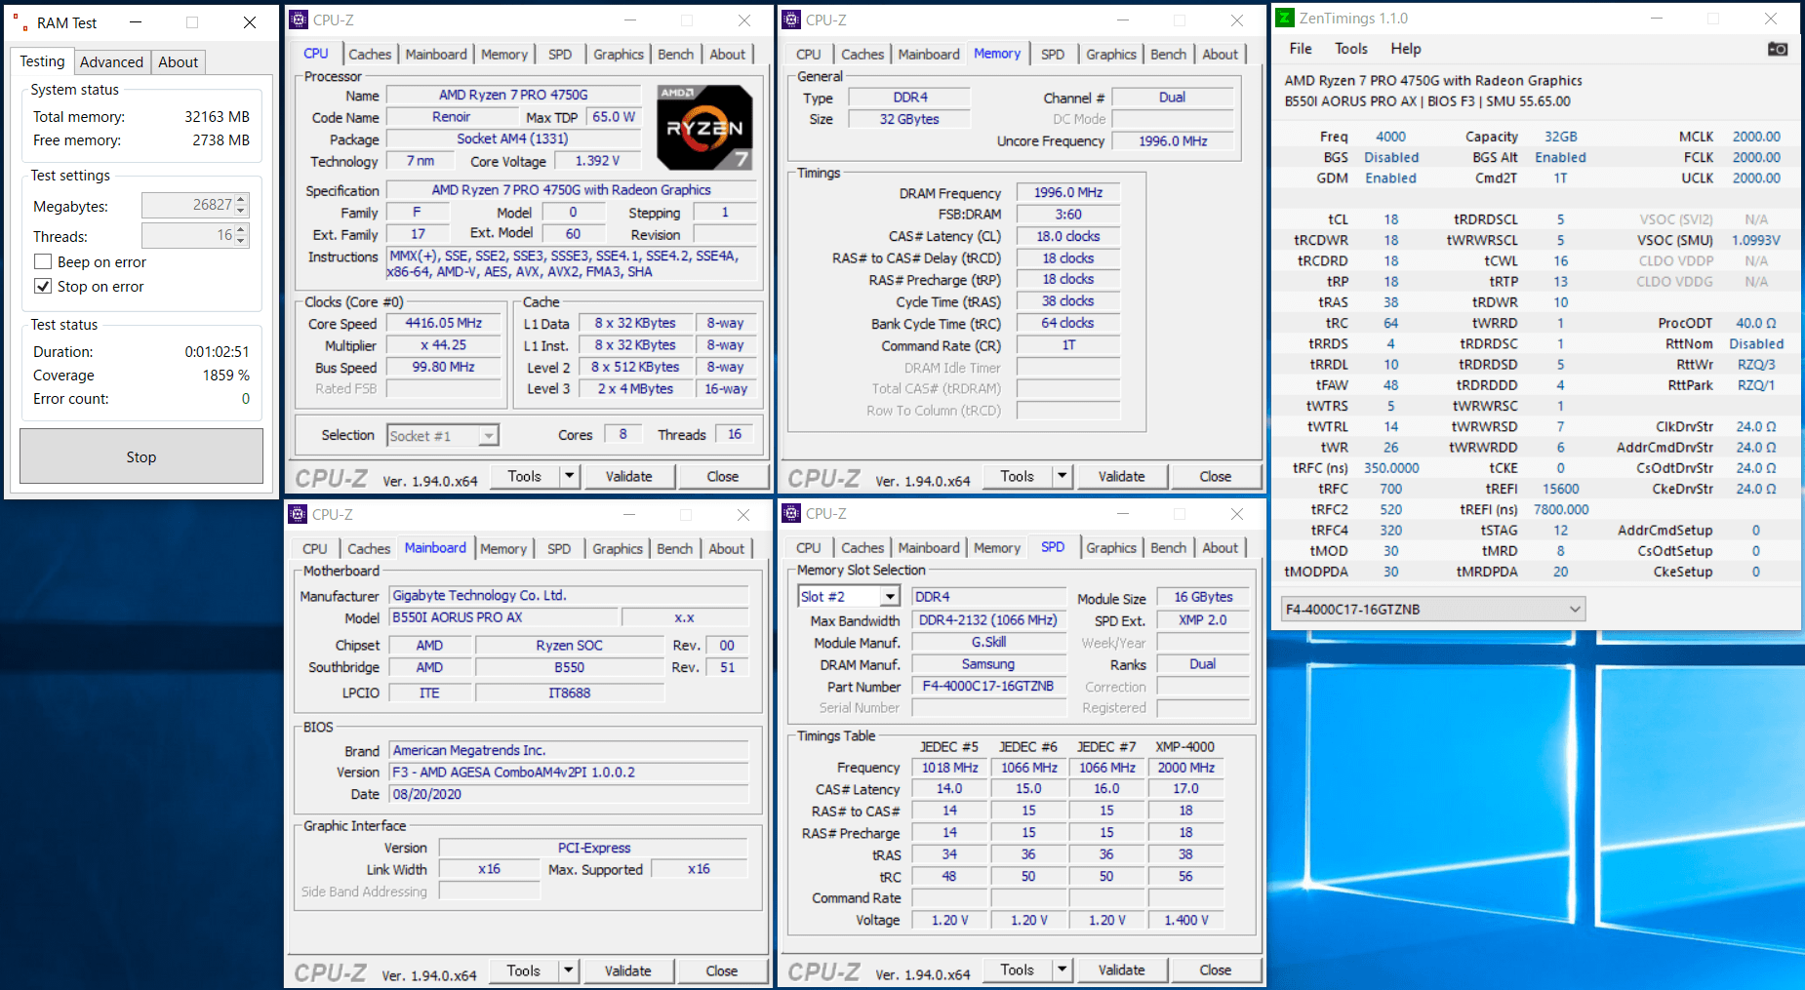Screen dimensions: 1805x990
Task: Click the motherboard model 'B550I AORUS PRO AX'
Action: [503, 617]
